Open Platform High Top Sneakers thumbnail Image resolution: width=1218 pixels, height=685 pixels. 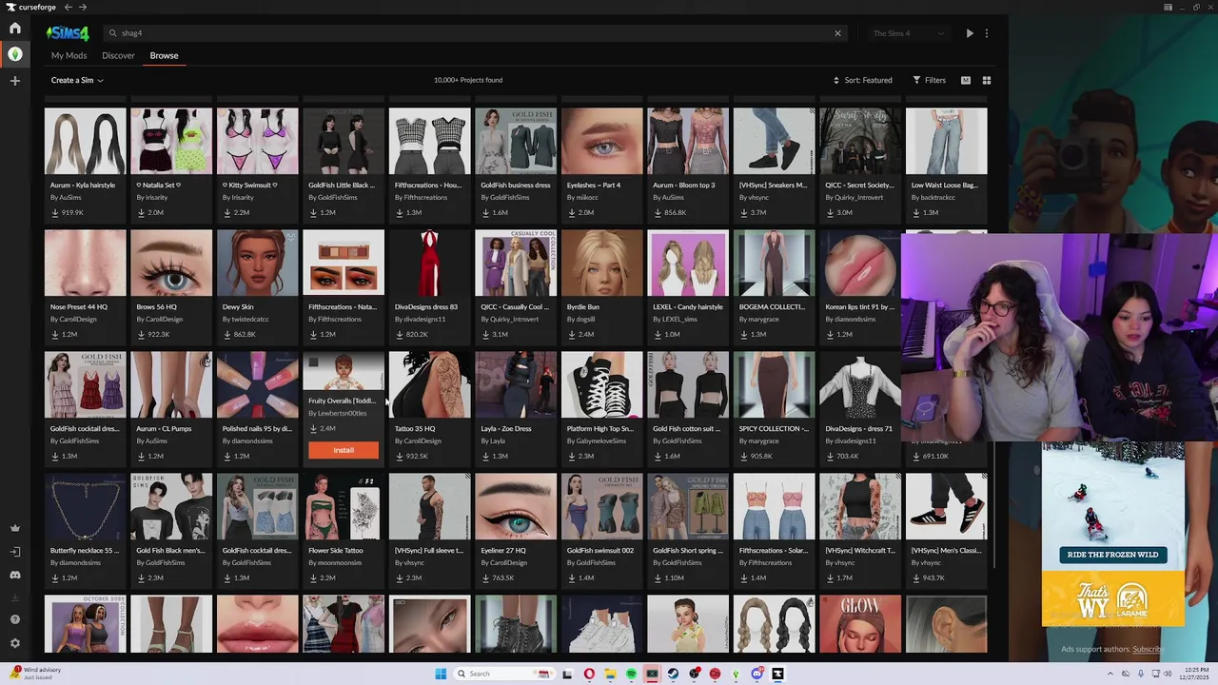[x=601, y=384]
